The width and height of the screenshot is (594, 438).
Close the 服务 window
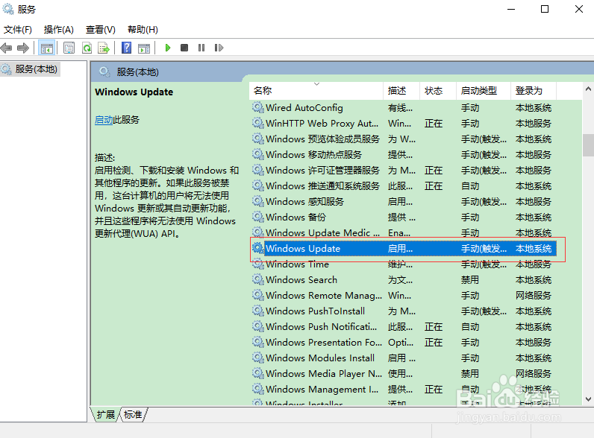coord(579,9)
